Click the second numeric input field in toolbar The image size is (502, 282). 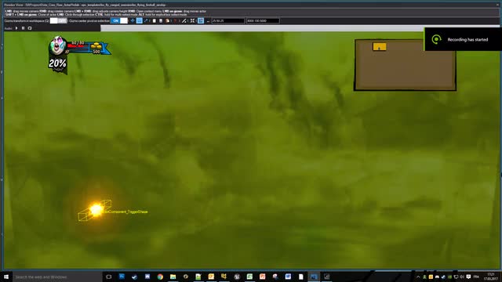point(263,21)
